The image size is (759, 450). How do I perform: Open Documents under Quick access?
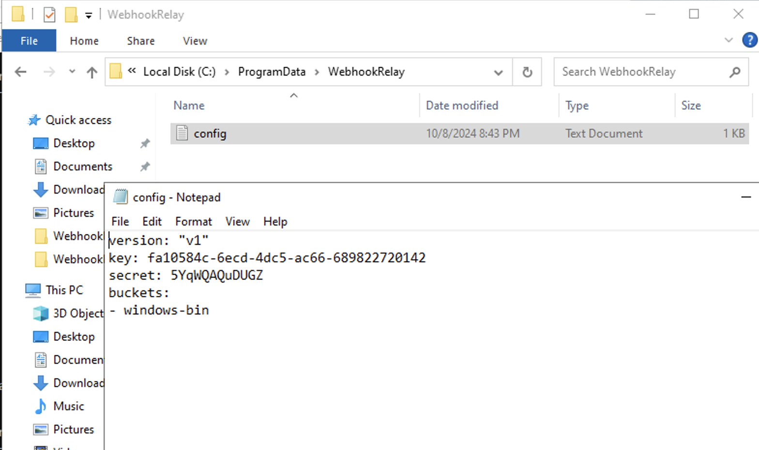coord(83,166)
